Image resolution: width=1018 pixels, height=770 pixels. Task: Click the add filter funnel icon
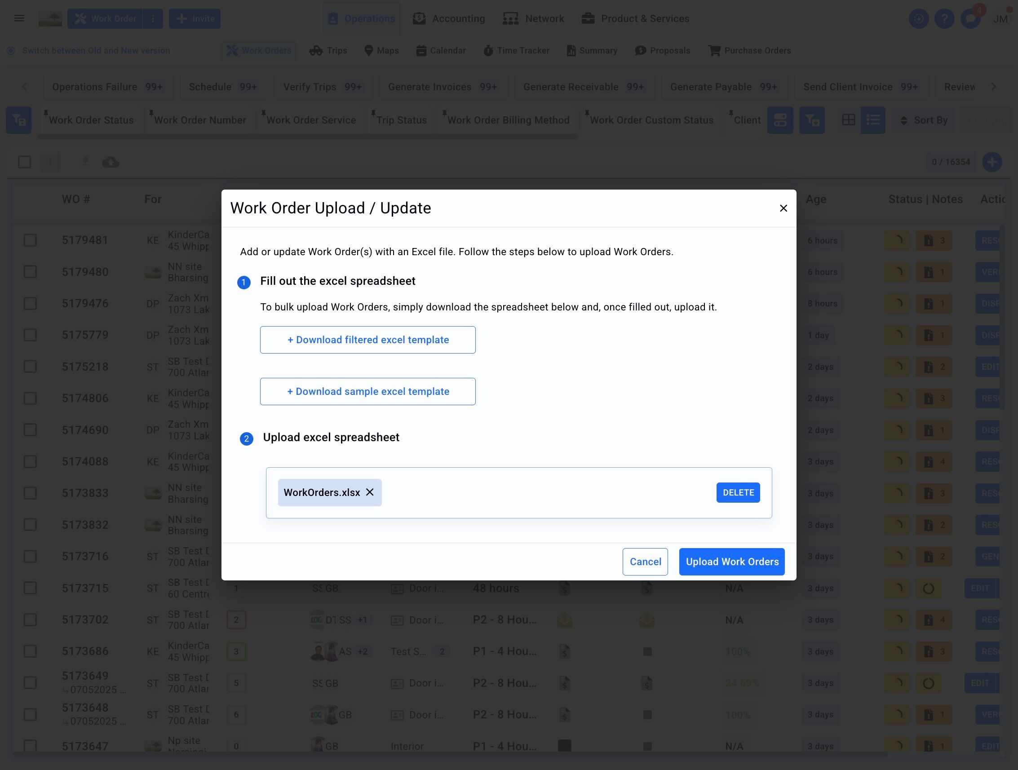[811, 120]
